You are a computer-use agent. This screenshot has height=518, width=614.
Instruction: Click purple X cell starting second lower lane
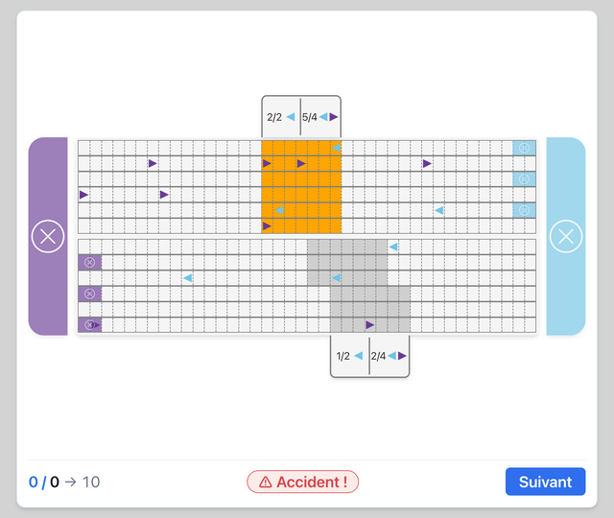[89, 262]
